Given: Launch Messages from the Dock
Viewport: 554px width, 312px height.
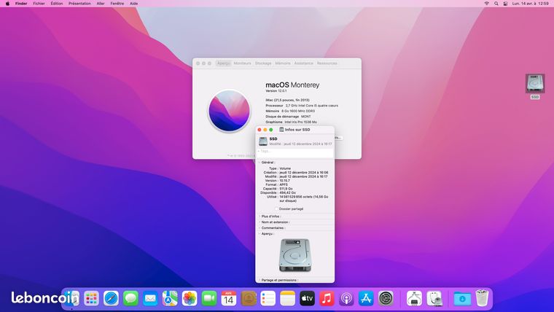Looking at the screenshot, I should click(x=130, y=299).
